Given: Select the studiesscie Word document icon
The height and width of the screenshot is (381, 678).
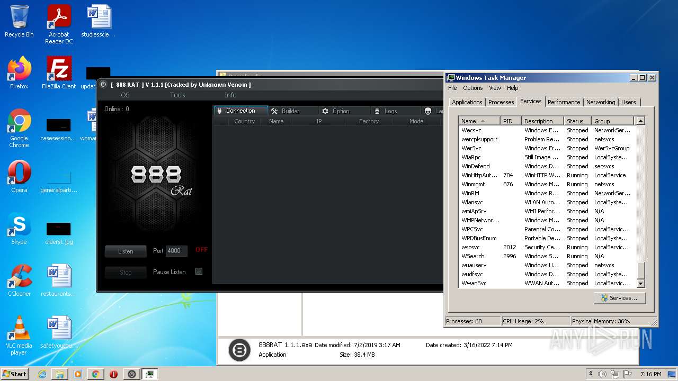Looking at the screenshot, I should pyautogui.click(x=98, y=21).
